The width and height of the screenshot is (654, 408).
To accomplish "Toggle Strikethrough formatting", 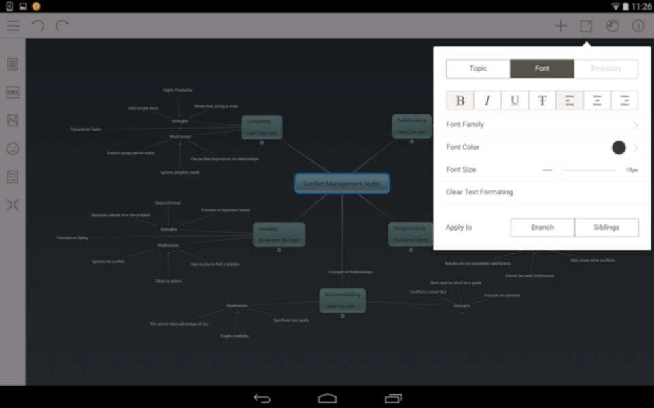I will [543, 101].
